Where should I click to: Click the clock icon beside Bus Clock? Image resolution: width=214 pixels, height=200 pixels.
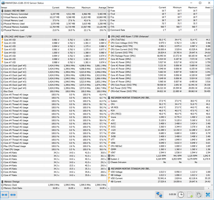(2, 91)
